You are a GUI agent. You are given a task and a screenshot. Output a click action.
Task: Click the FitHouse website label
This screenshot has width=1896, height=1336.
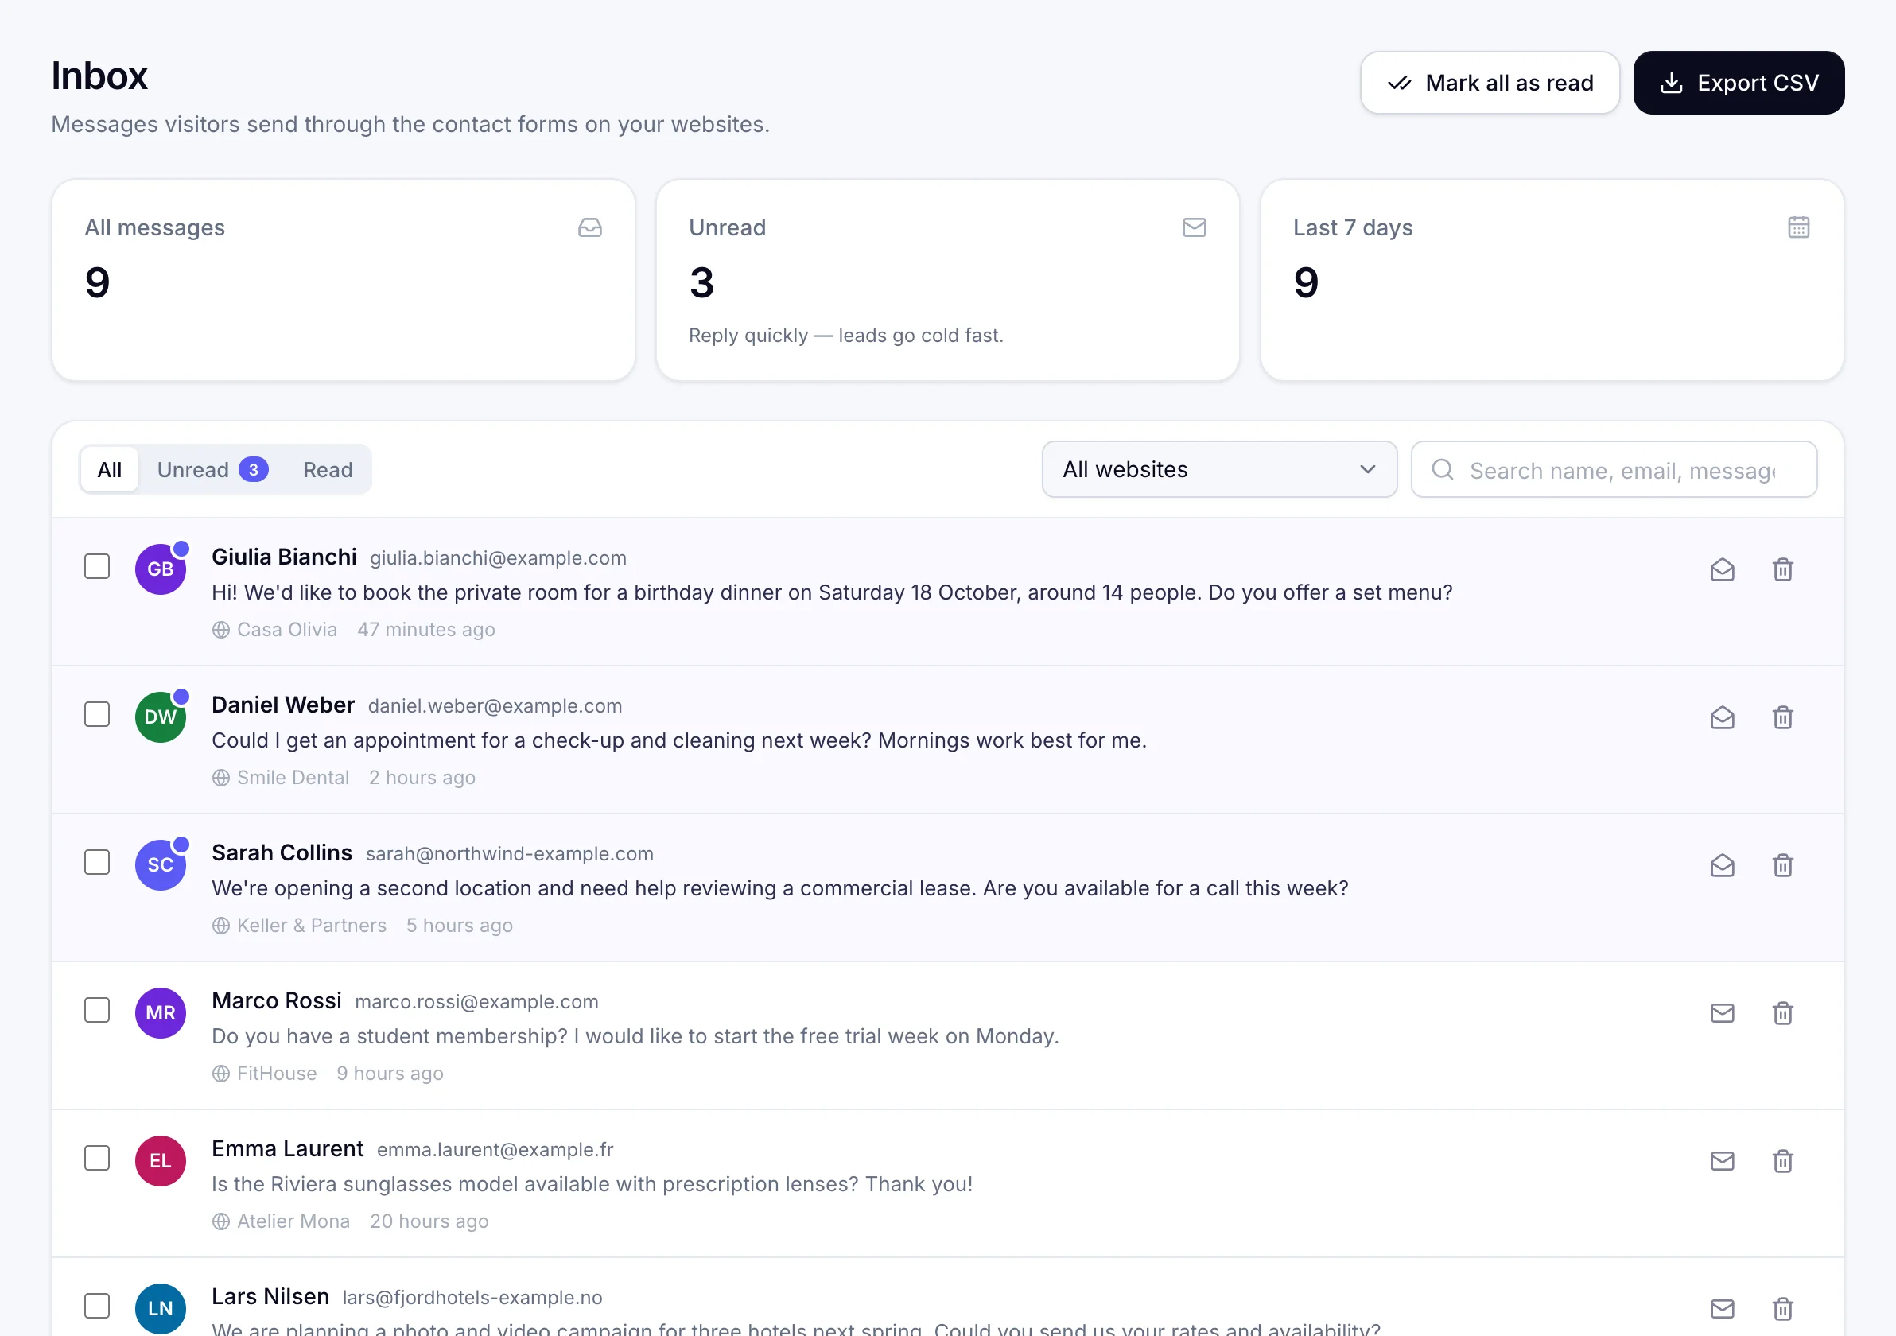(x=277, y=1074)
